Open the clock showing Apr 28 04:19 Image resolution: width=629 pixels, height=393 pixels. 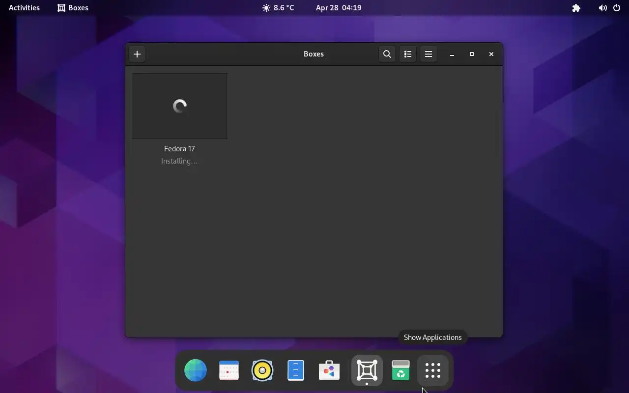339,8
